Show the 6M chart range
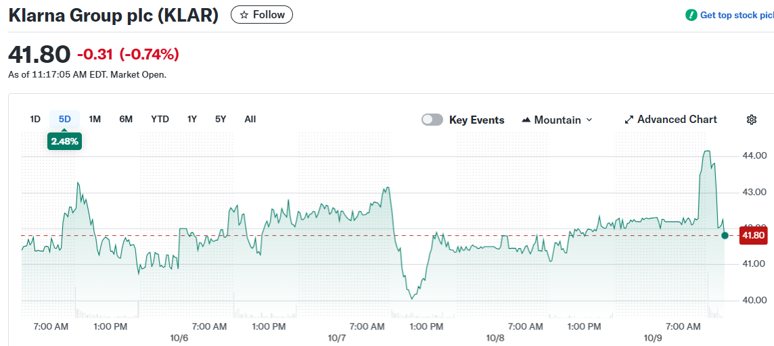This screenshot has width=774, height=346. [x=126, y=119]
